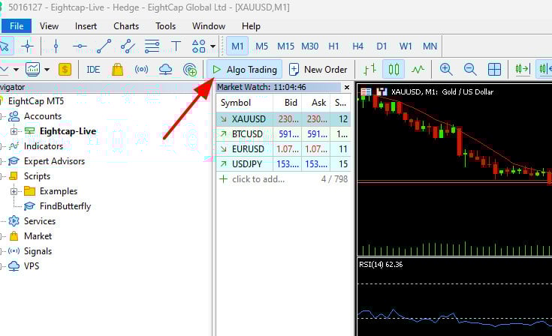Select the text label drawing tool
This screenshot has width=552, height=336.
click(175, 46)
